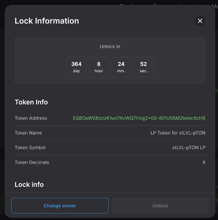Click the Lock Information title

(x=47, y=21)
